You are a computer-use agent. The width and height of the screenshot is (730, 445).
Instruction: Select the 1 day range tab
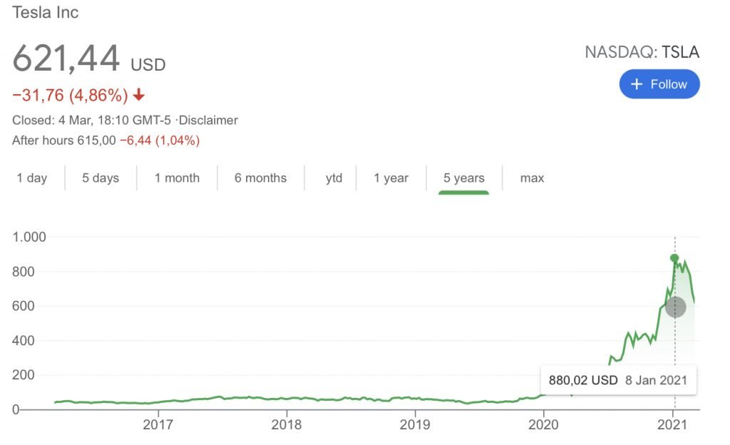(x=32, y=178)
